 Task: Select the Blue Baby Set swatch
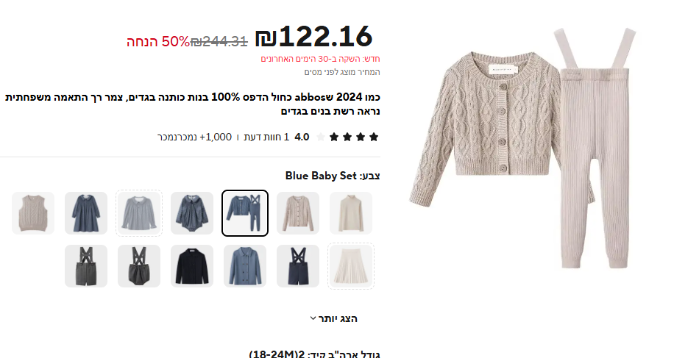point(245,213)
